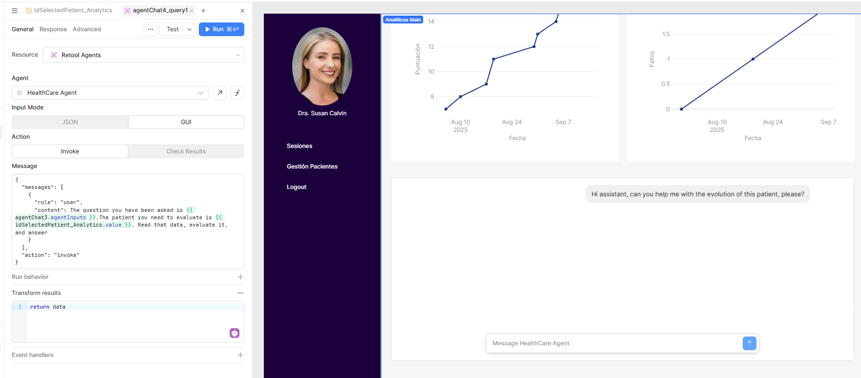The image size is (861, 378).
Task: Go to Gestión Pacientes page
Action: (x=312, y=167)
